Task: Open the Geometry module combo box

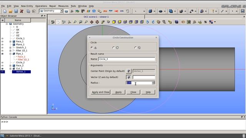Action: coord(51,11)
